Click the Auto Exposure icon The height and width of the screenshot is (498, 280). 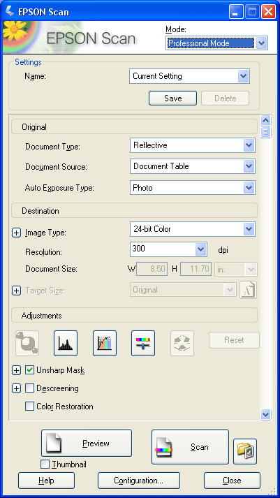(x=27, y=344)
